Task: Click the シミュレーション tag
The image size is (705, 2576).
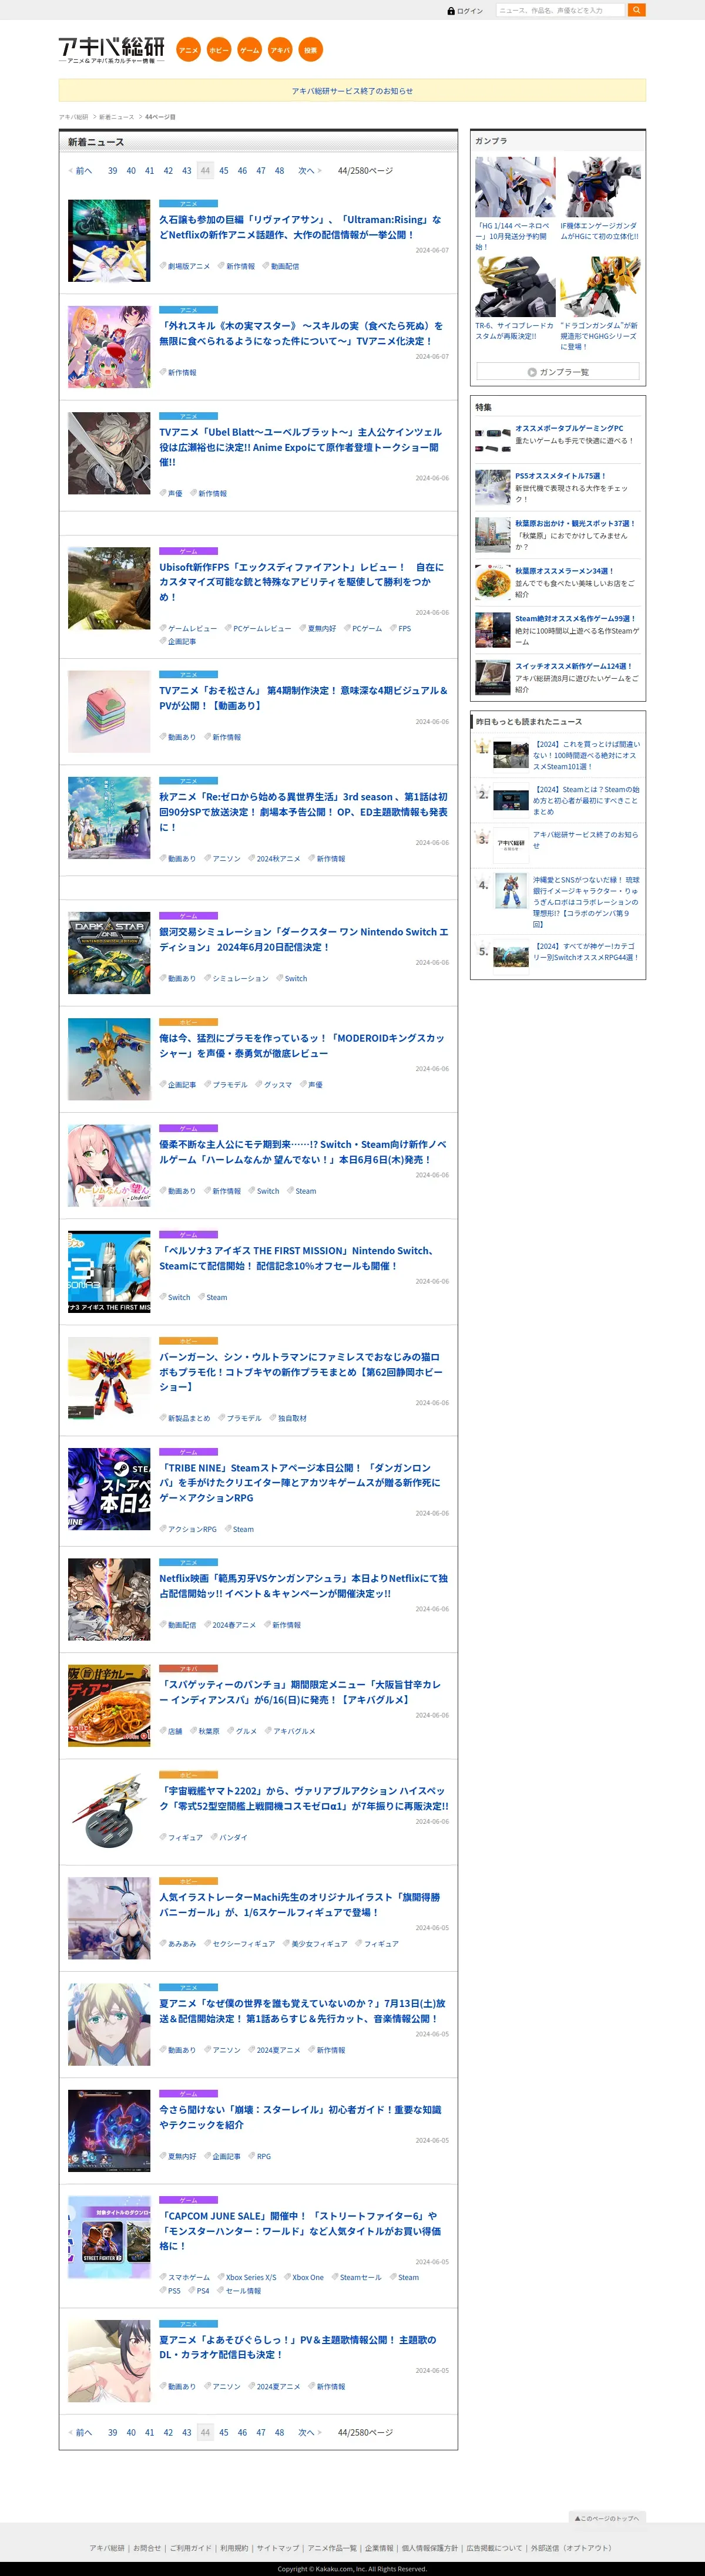Action: click(x=240, y=979)
